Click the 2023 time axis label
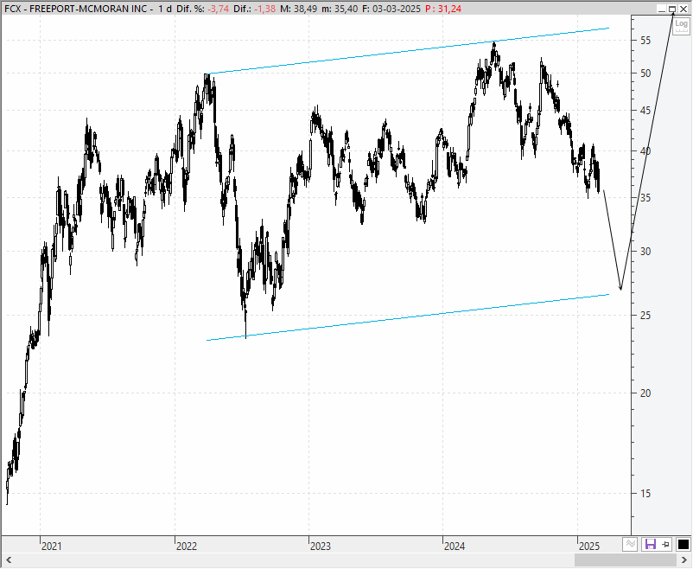 coord(321,547)
